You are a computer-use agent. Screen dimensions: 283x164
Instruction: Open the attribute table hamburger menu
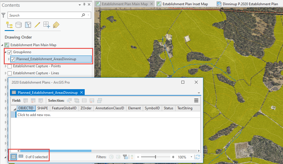196,101
